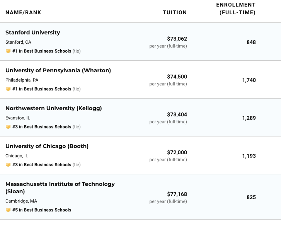Click Stanford's $73,062 tuition value
This screenshot has height=225, width=281.
coord(177,39)
